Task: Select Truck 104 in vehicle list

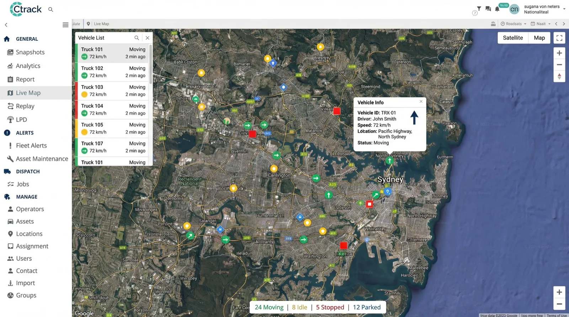Action: pyautogui.click(x=112, y=109)
